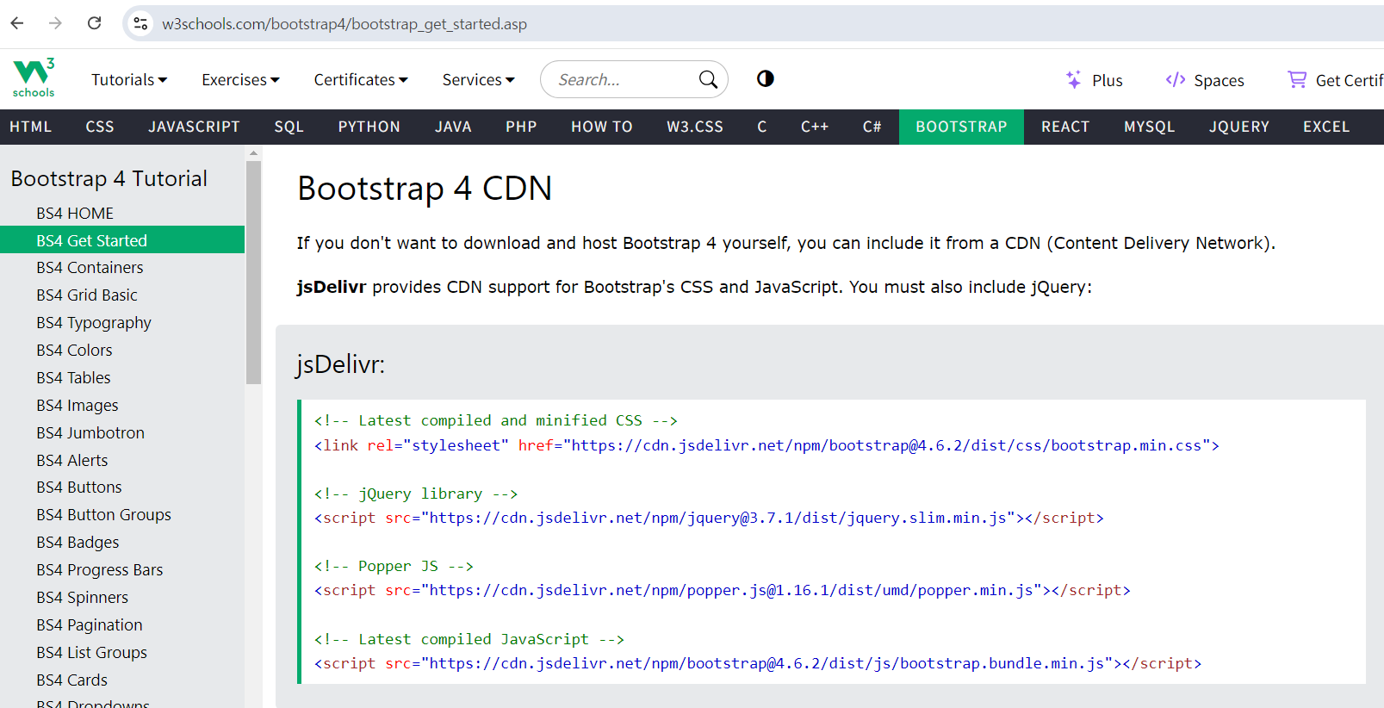Open BS4 Cards sidebar link
This screenshot has width=1384, height=708.
click(122, 680)
